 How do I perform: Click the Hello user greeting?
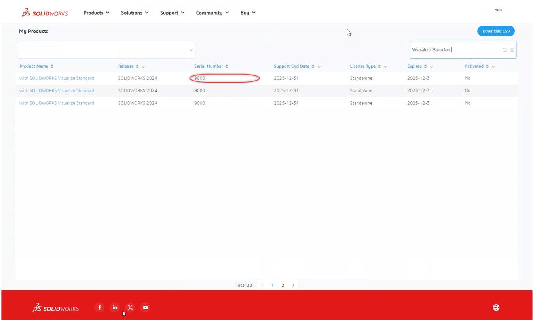click(498, 10)
